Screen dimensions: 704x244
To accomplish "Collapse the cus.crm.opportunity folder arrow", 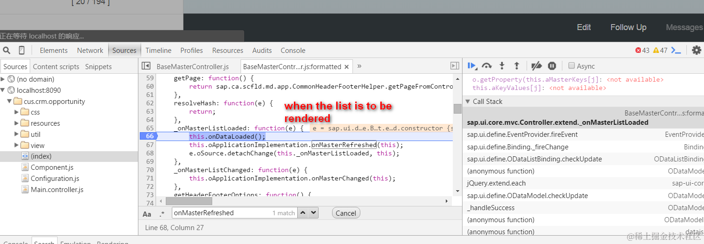I will (10, 101).
